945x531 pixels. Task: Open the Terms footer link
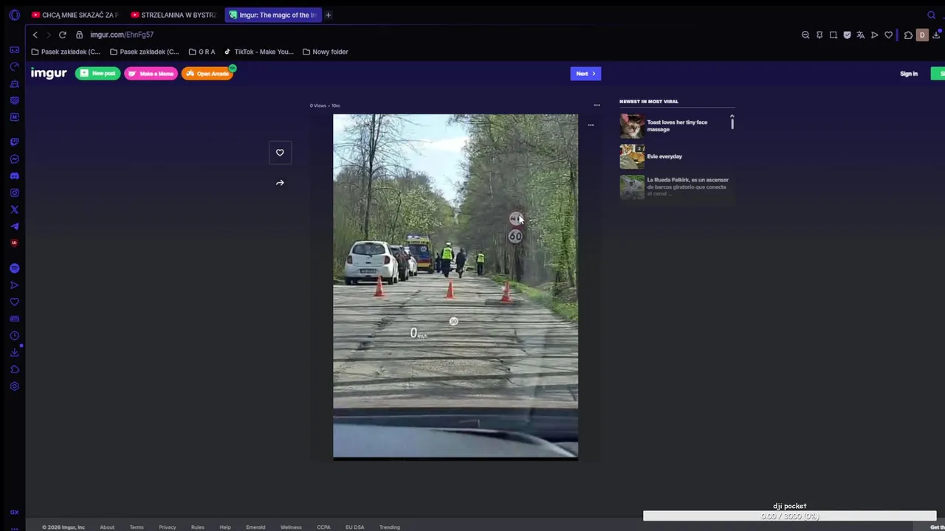[137, 527]
